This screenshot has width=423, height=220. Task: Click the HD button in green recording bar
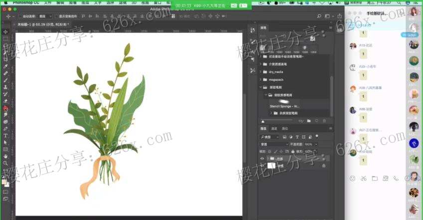[x=234, y=5]
